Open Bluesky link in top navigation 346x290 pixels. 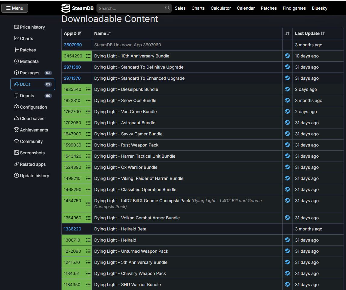click(320, 8)
